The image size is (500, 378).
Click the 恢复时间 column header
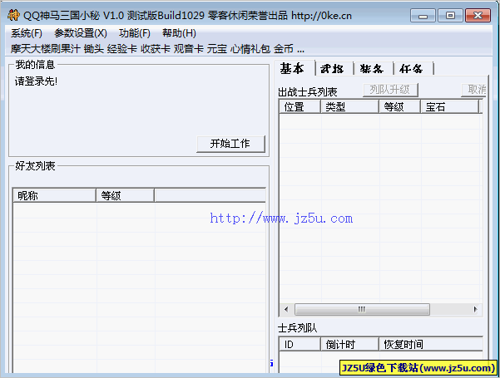click(431, 345)
